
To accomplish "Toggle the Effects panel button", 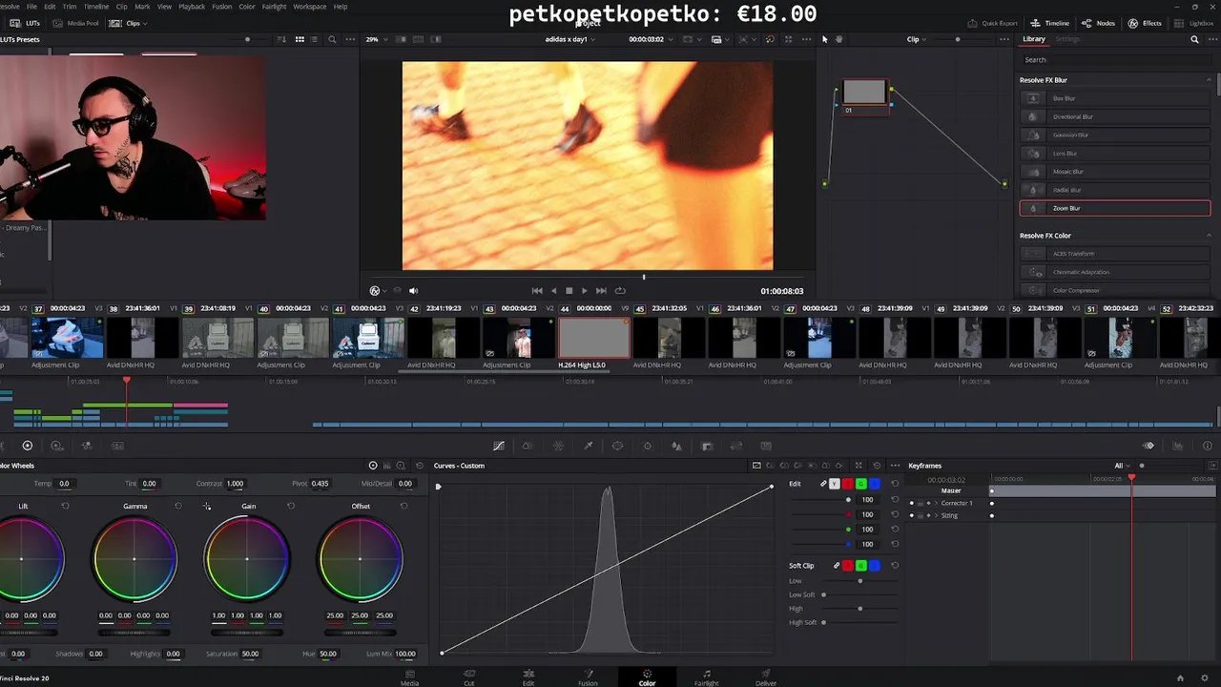I will [1145, 23].
